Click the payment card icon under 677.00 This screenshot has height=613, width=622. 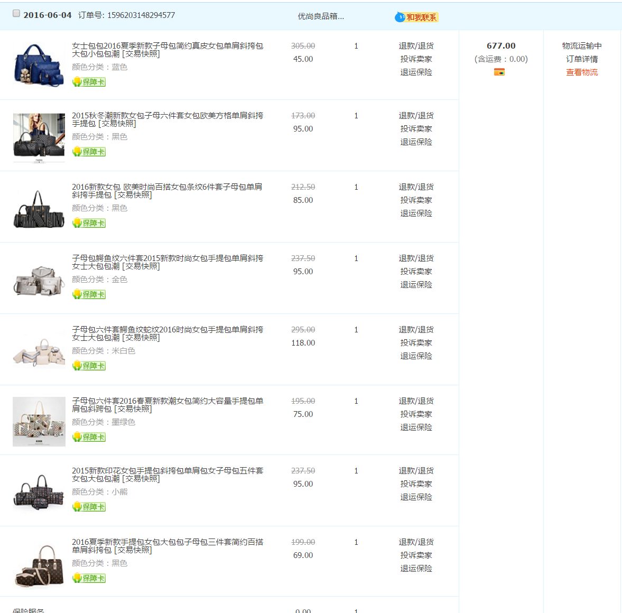(x=499, y=72)
